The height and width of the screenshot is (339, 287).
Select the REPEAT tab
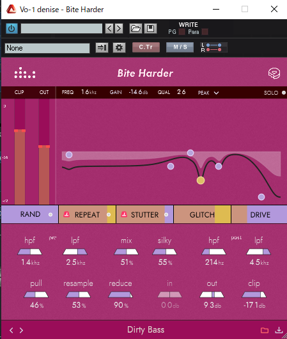[87, 215]
